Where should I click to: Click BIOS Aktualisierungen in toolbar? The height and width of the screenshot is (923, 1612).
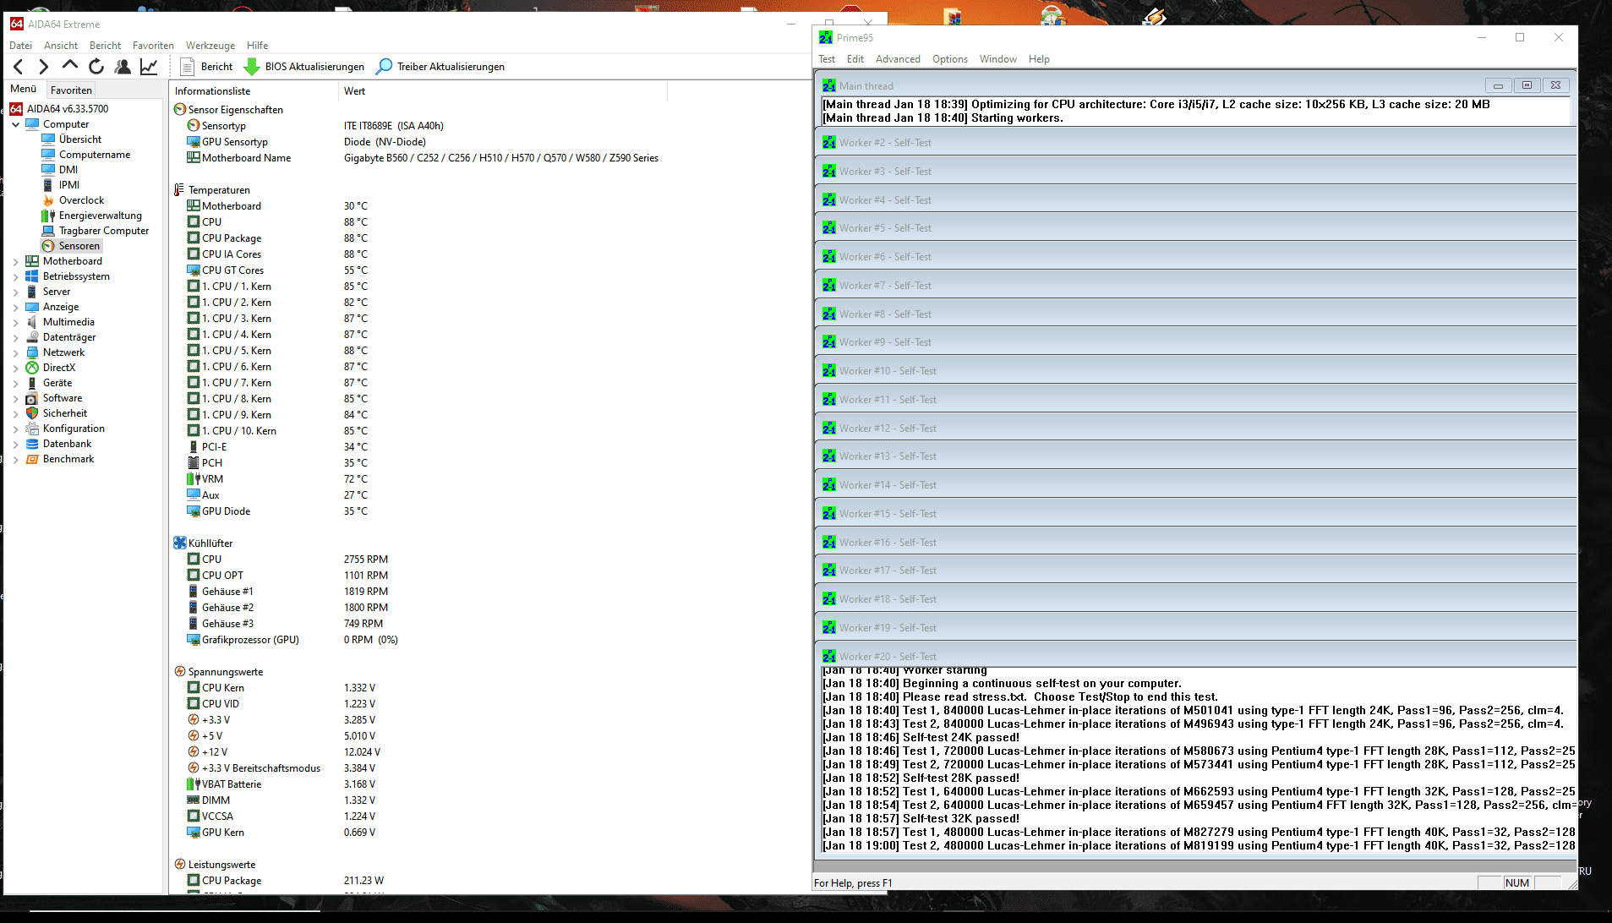(303, 67)
